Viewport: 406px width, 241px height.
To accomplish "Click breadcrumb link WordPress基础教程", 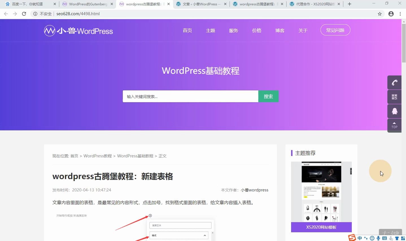I will pyautogui.click(x=135, y=156).
